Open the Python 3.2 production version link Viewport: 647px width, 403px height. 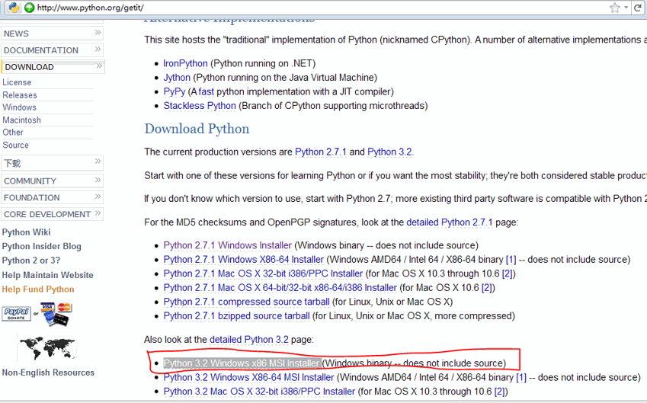tap(389, 152)
